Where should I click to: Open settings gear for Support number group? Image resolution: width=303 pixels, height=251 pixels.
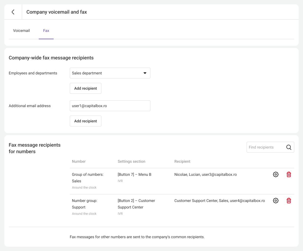pos(276,201)
